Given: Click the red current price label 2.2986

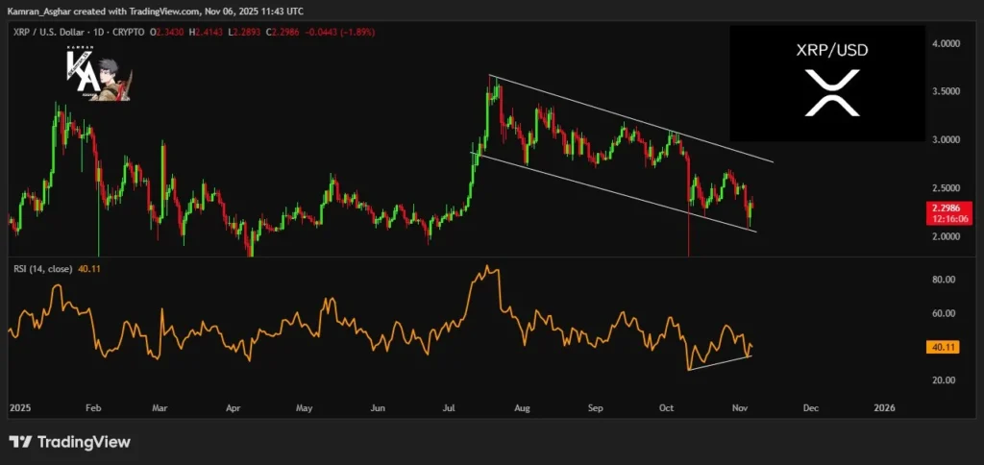Looking at the screenshot, I should point(948,208).
